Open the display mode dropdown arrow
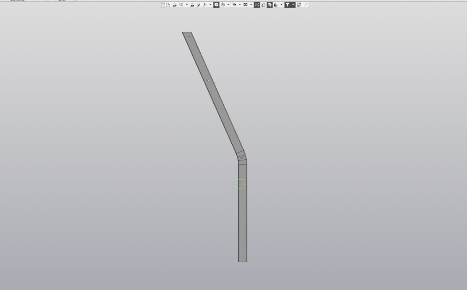The image size is (467, 290). click(x=228, y=5)
